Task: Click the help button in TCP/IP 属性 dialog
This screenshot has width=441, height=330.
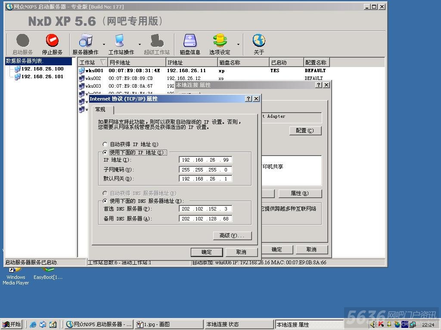Action: tap(248, 98)
